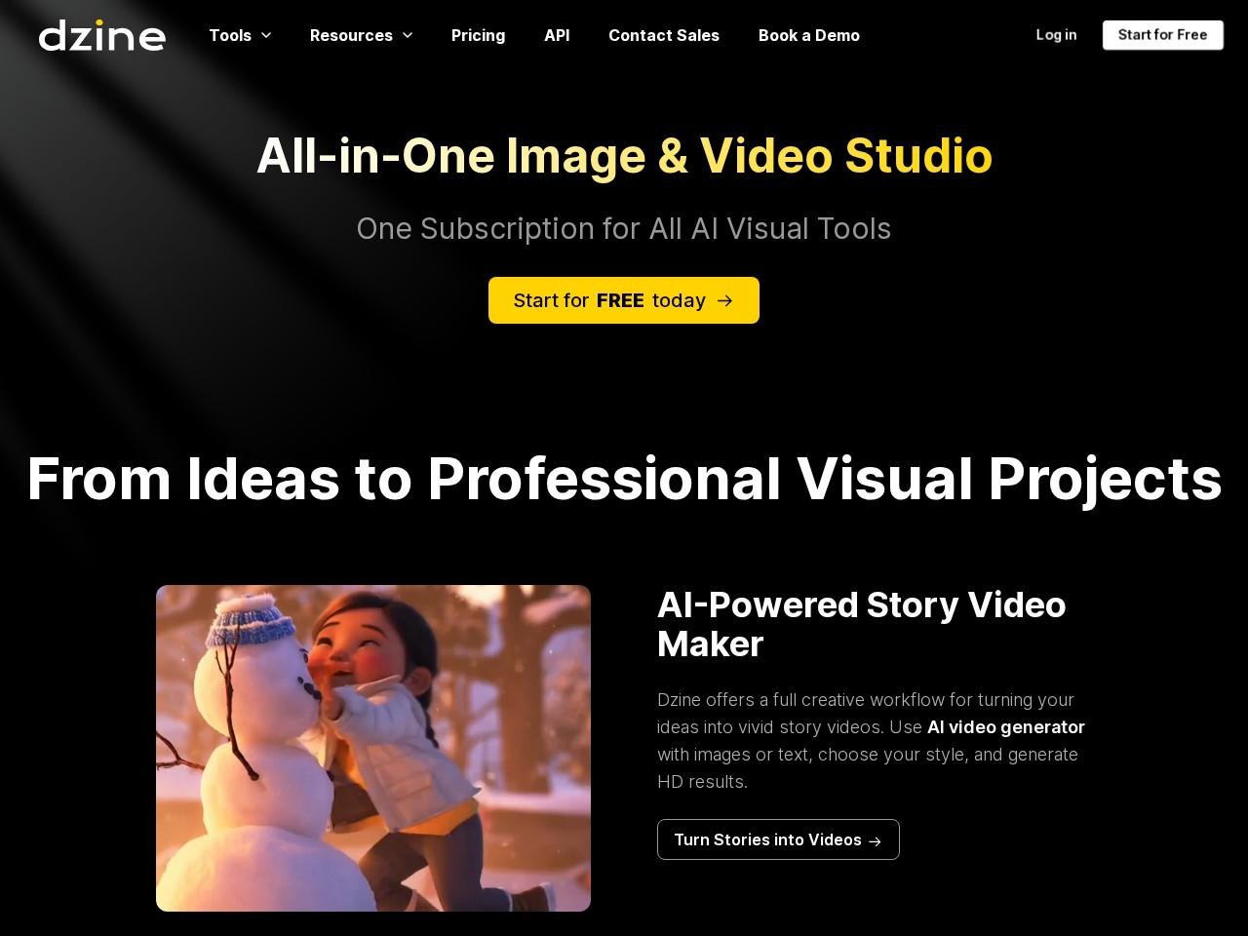Click the From Ideas to Professional heading
This screenshot has width=1248, height=936.
click(624, 479)
